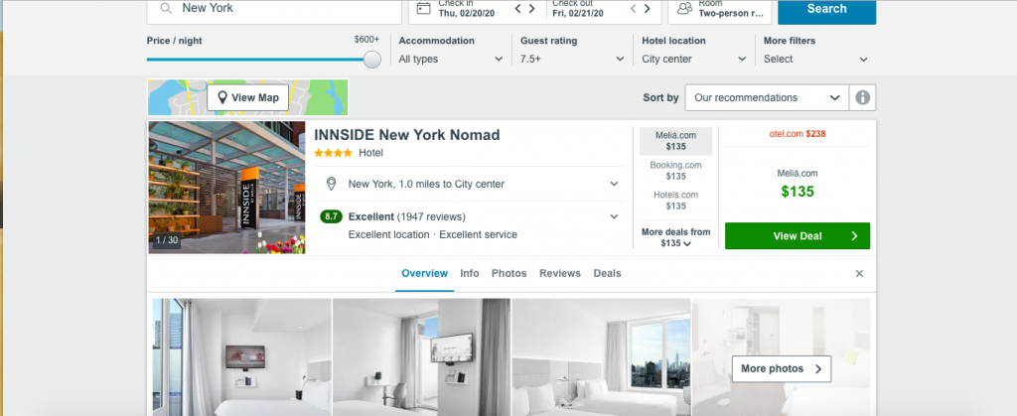
Task: Click next-day arrow for check-in date
Action: coord(532,9)
